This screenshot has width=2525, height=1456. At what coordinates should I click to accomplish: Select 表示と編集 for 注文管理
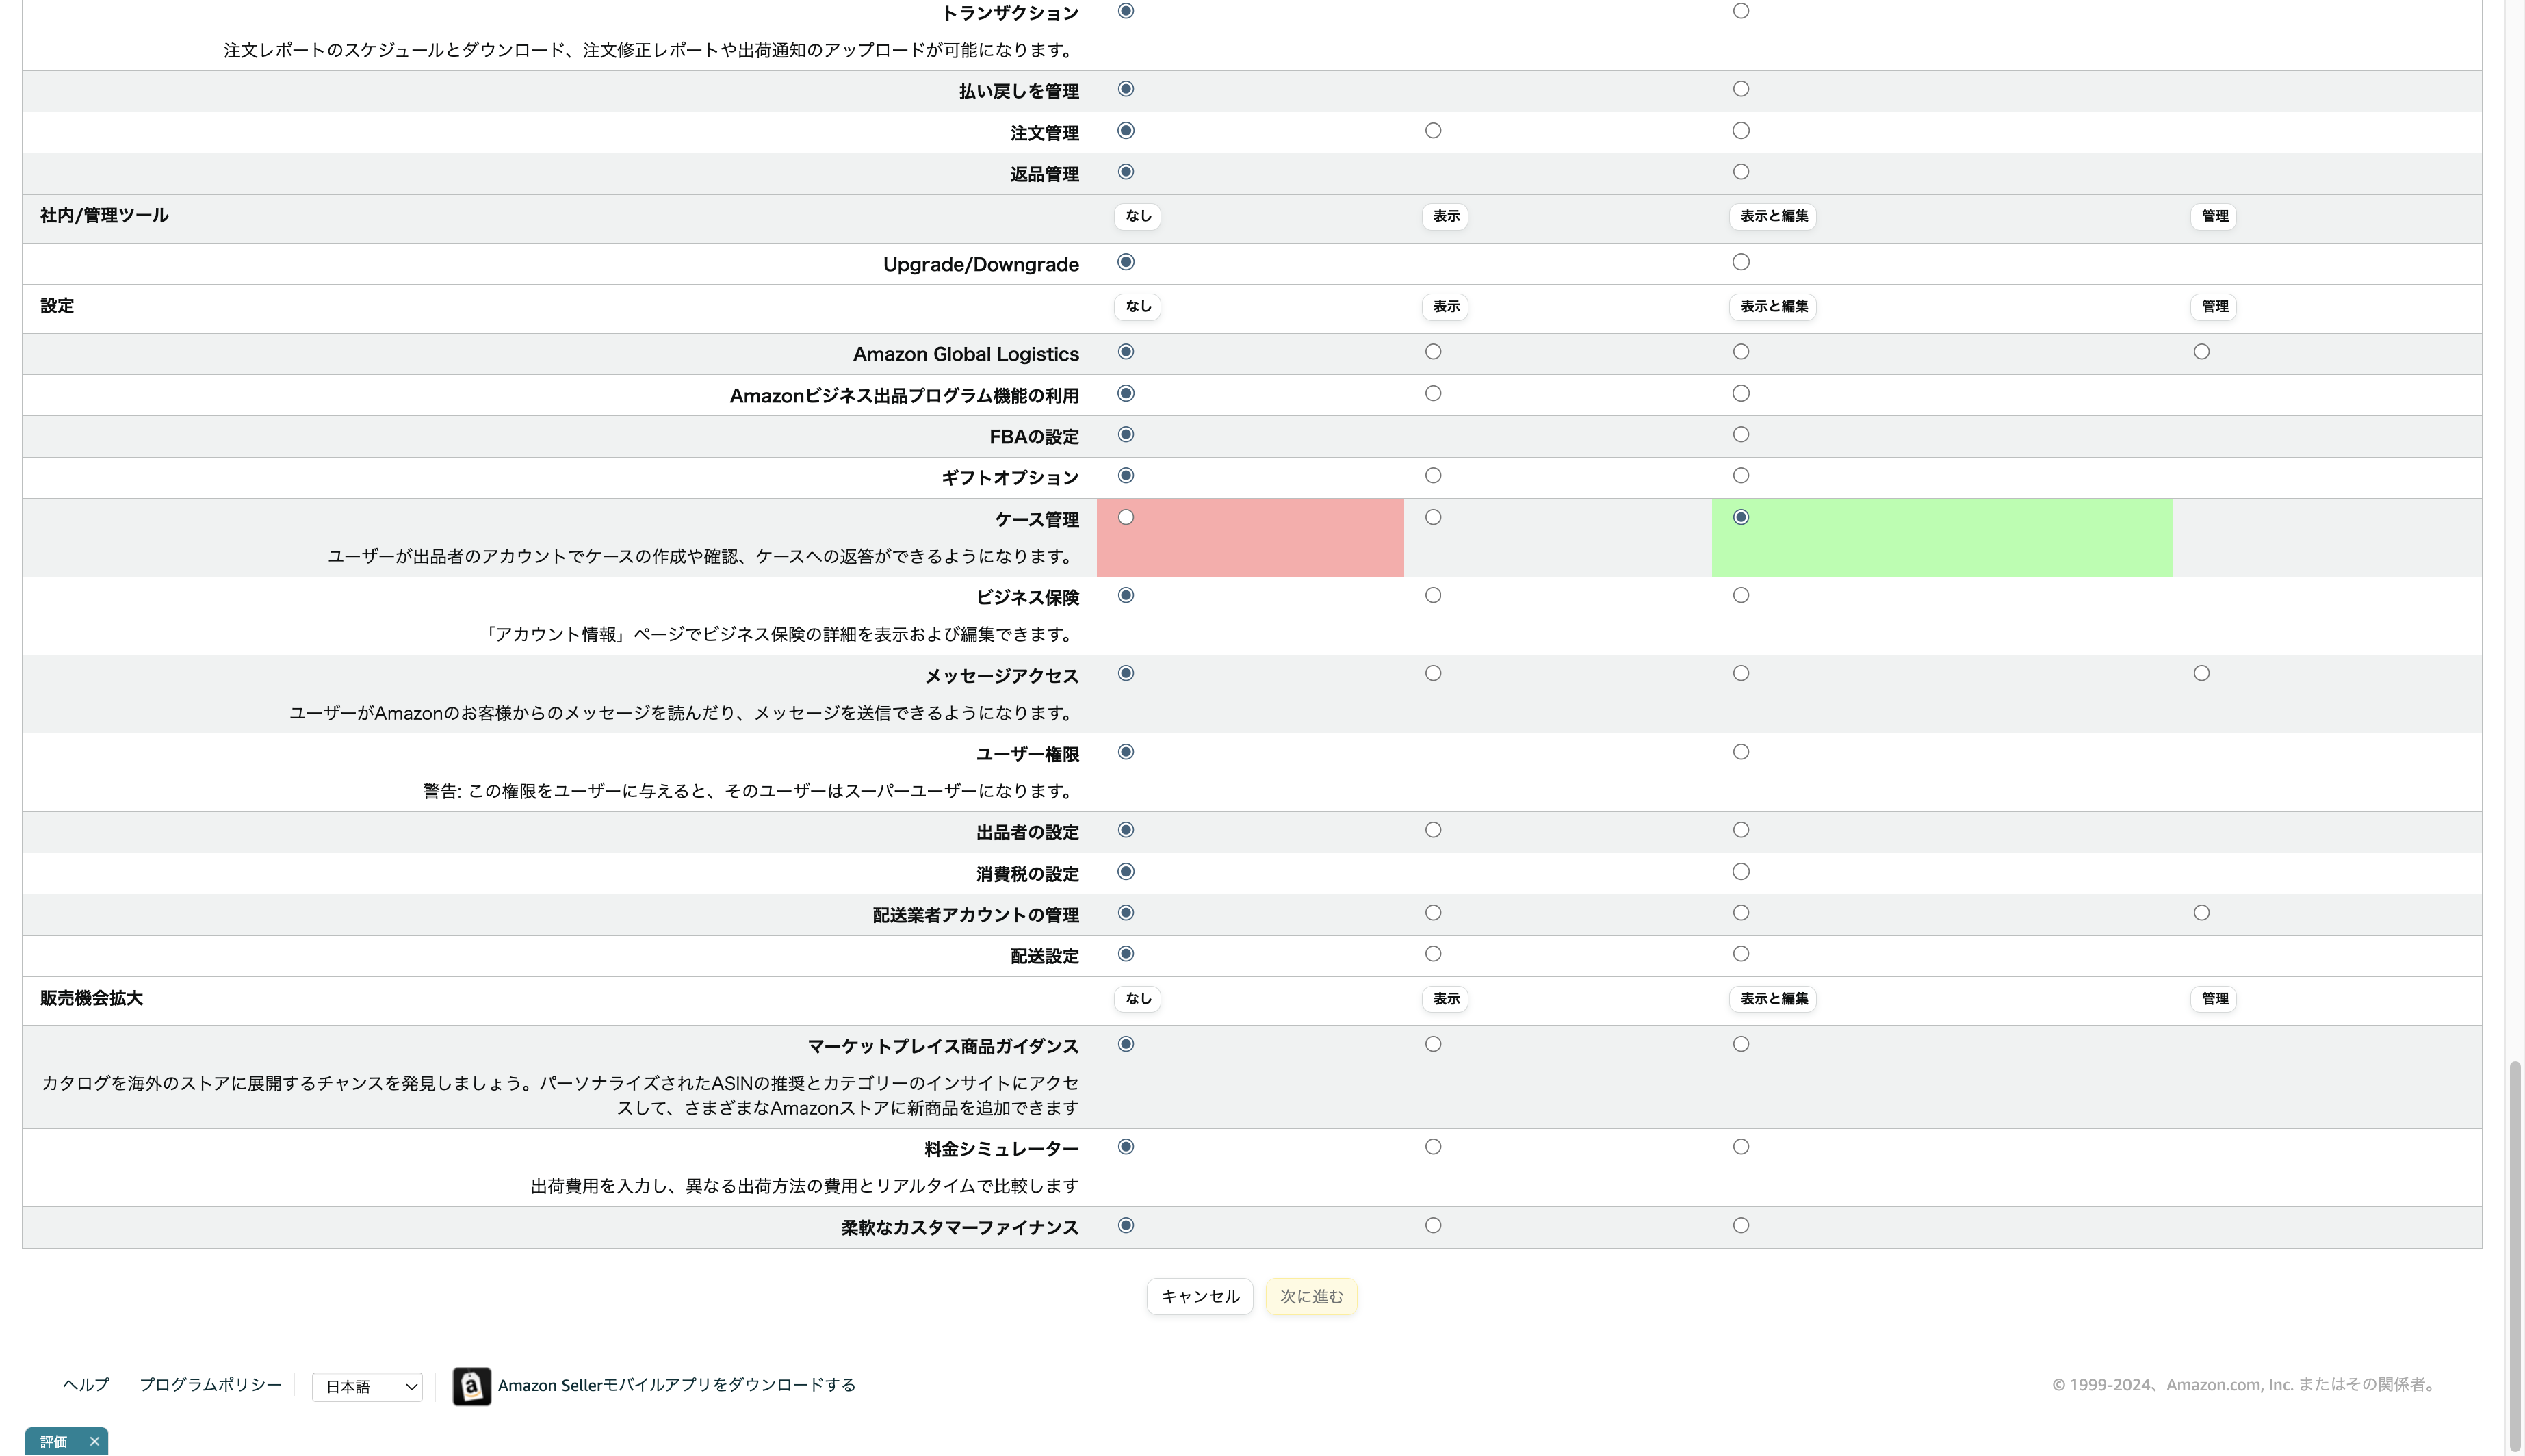(x=1741, y=131)
